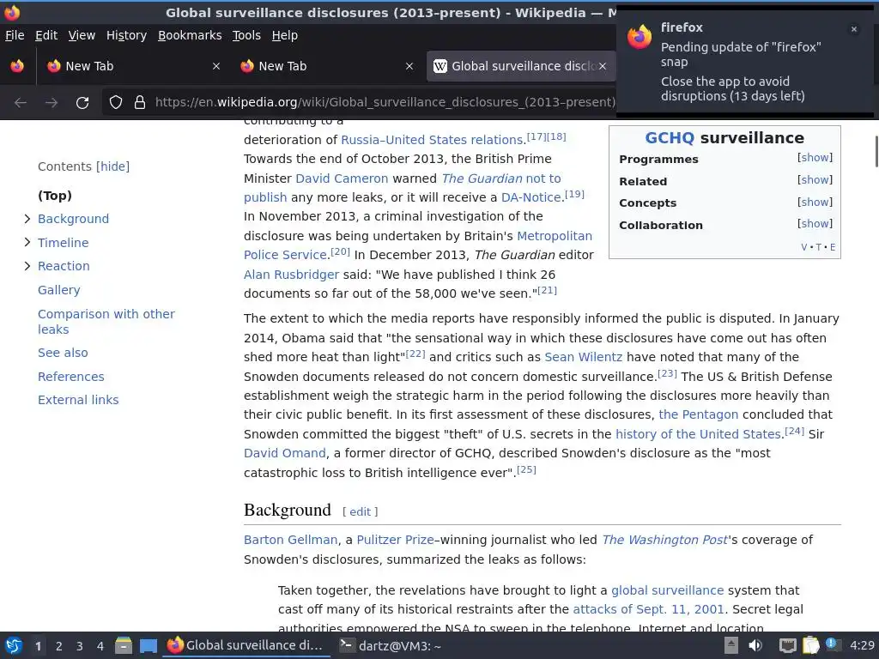Image resolution: width=879 pixels, height=659 pixels.
Task: Focus the dartz@VM3 terminal taskbar entry
Action: point(391,646)
